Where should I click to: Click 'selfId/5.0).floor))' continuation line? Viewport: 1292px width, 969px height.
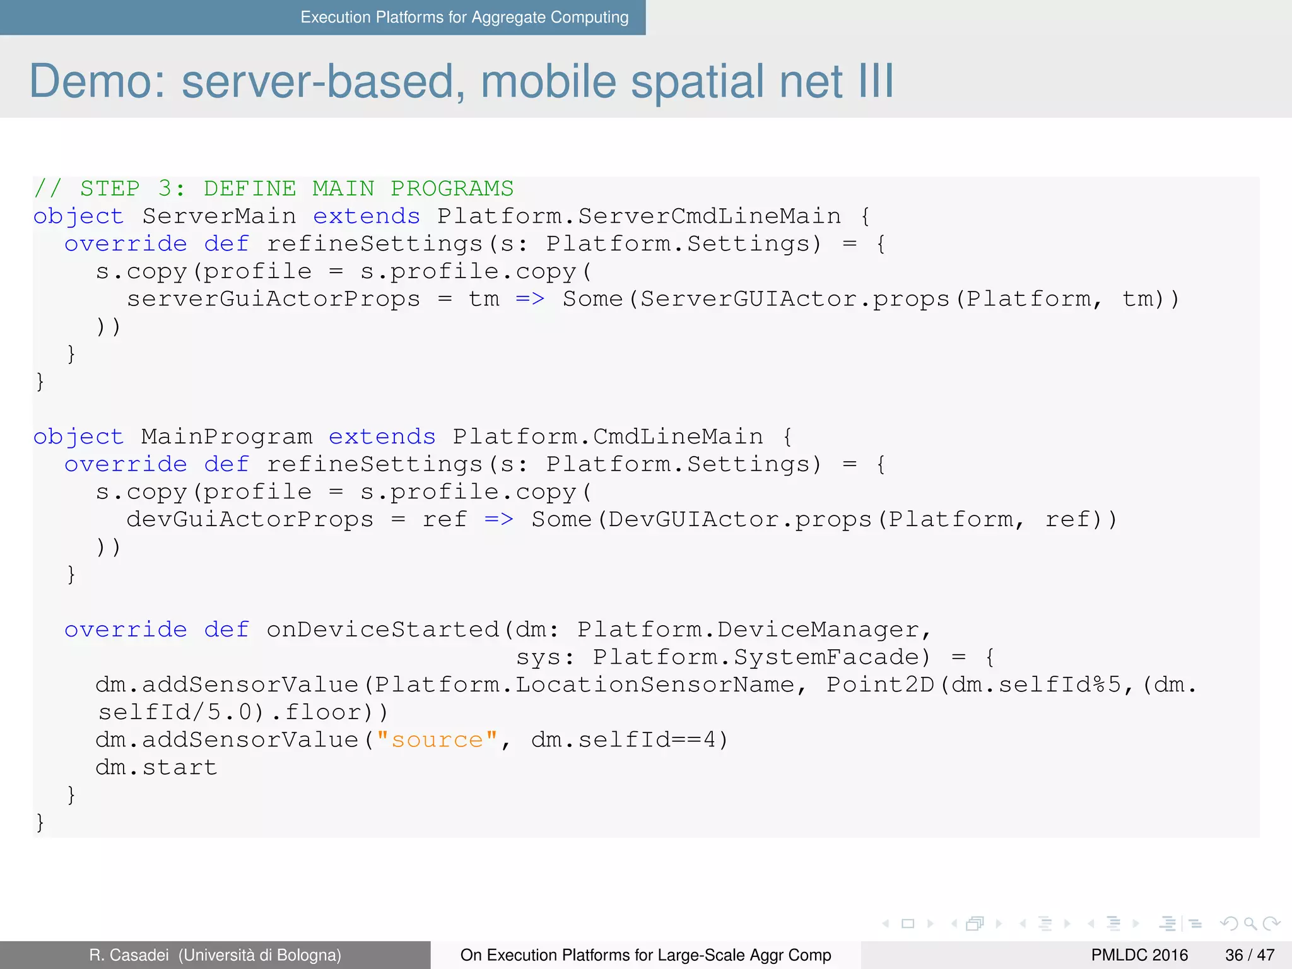pos(243,712)
